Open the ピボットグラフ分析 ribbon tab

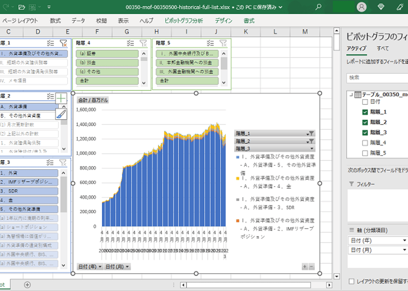tap(184, 21)
